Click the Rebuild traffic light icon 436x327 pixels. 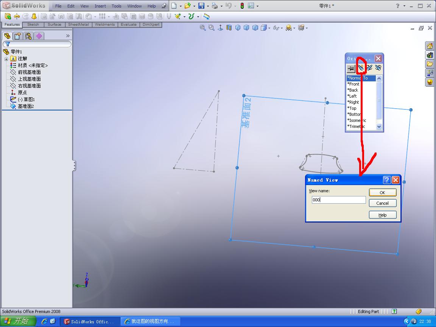click(x=242, y=6)
